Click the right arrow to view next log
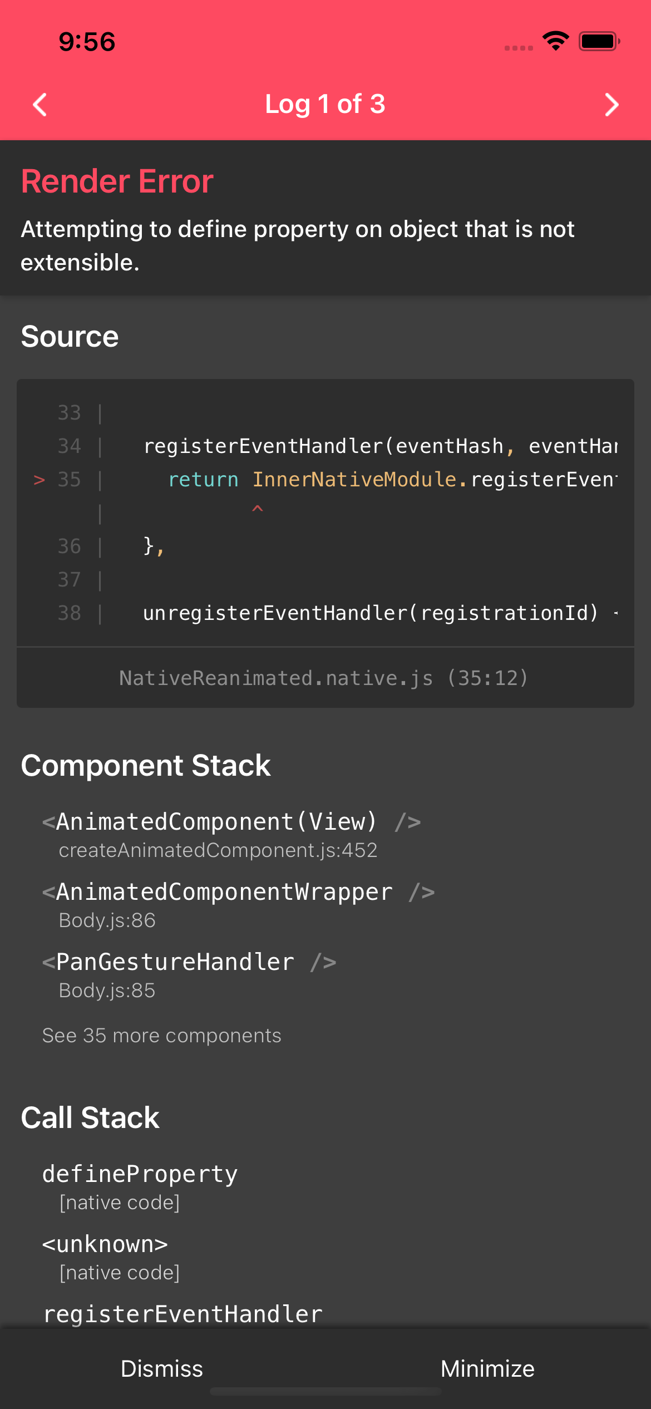 pyautogui.click(x=611, y=104)
